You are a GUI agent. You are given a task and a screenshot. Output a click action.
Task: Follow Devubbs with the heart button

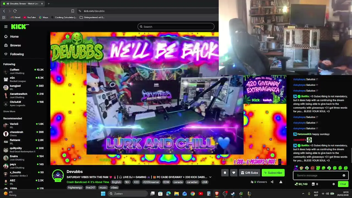(x=234, y=173)
